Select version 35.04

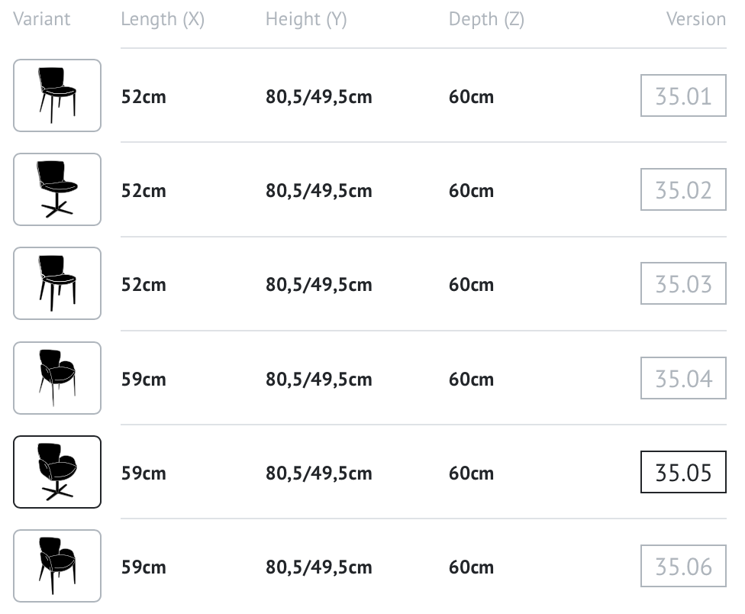click(683, 378)
